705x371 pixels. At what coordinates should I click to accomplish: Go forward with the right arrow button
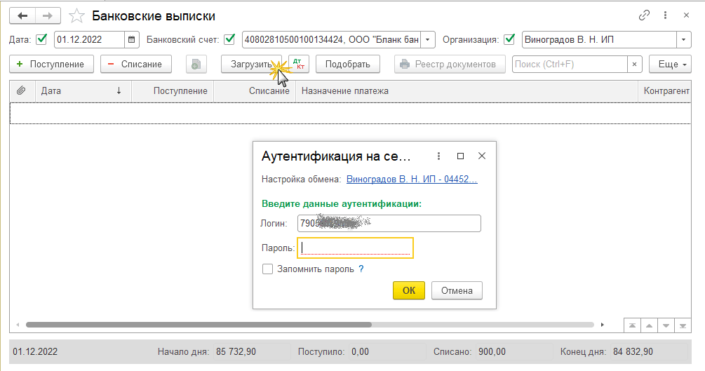(48, 16)
